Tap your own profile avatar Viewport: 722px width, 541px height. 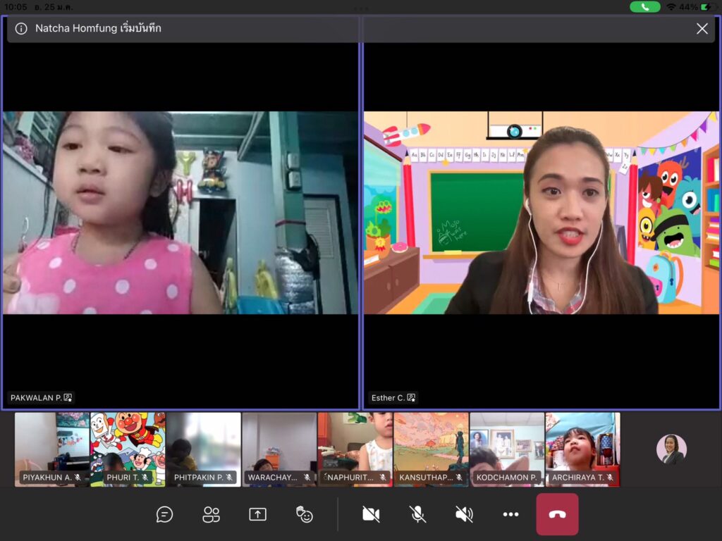point(671,449)
